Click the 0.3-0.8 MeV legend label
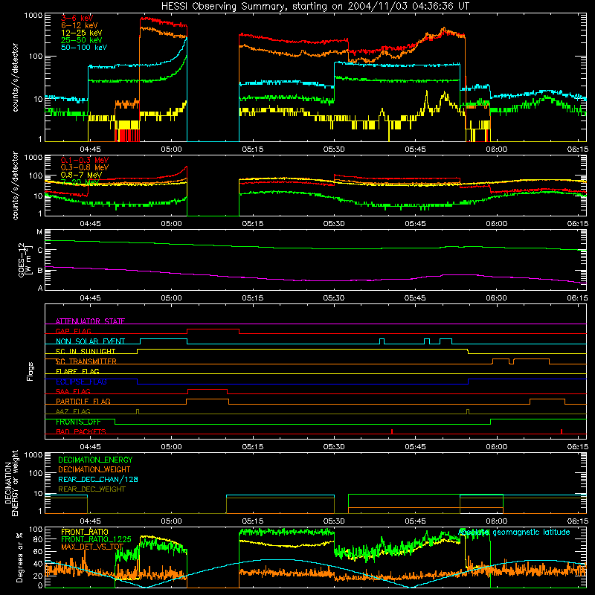The image size is (595, 595). coord(85,167)
